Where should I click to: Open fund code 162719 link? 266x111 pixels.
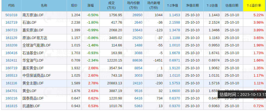coord(11,23)
